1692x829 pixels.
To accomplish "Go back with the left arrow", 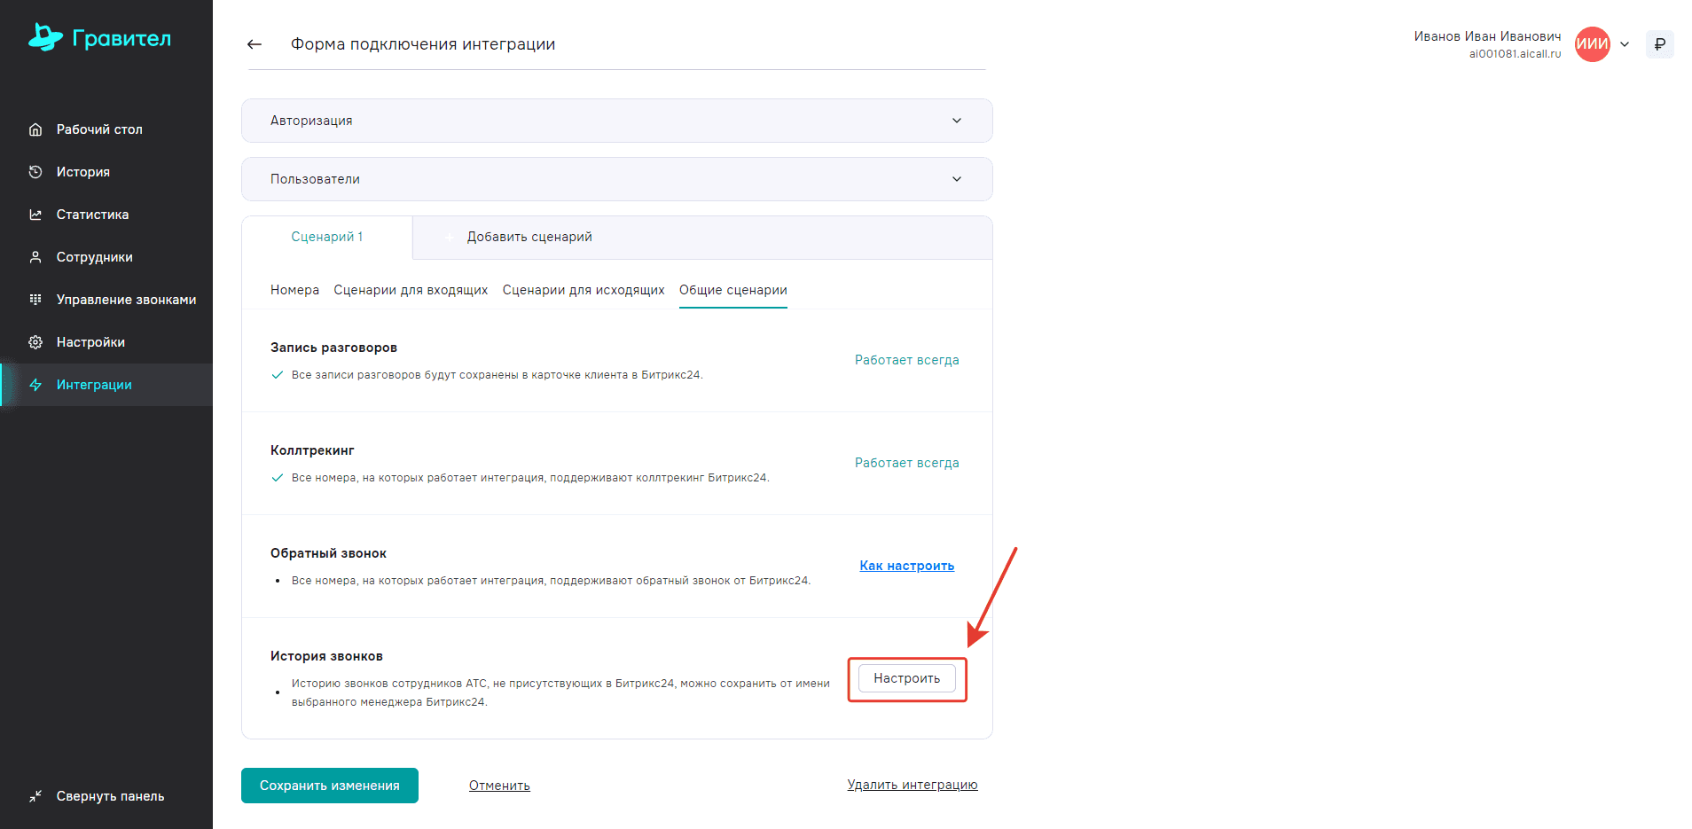I will coord(255,44).
